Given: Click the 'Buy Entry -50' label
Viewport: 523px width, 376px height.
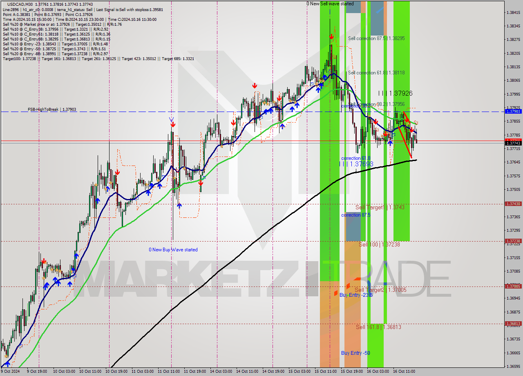Looking at the screenshot, I should pos(355,353).
